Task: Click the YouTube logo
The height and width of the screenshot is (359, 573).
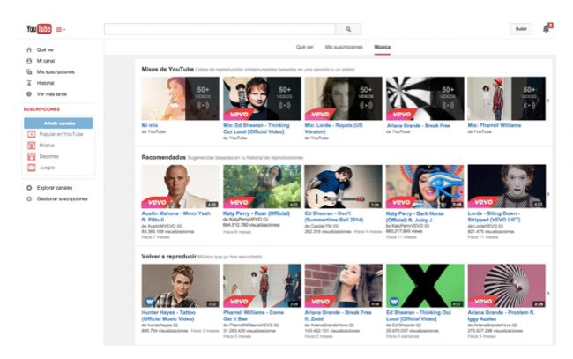Action: (39, 29)
